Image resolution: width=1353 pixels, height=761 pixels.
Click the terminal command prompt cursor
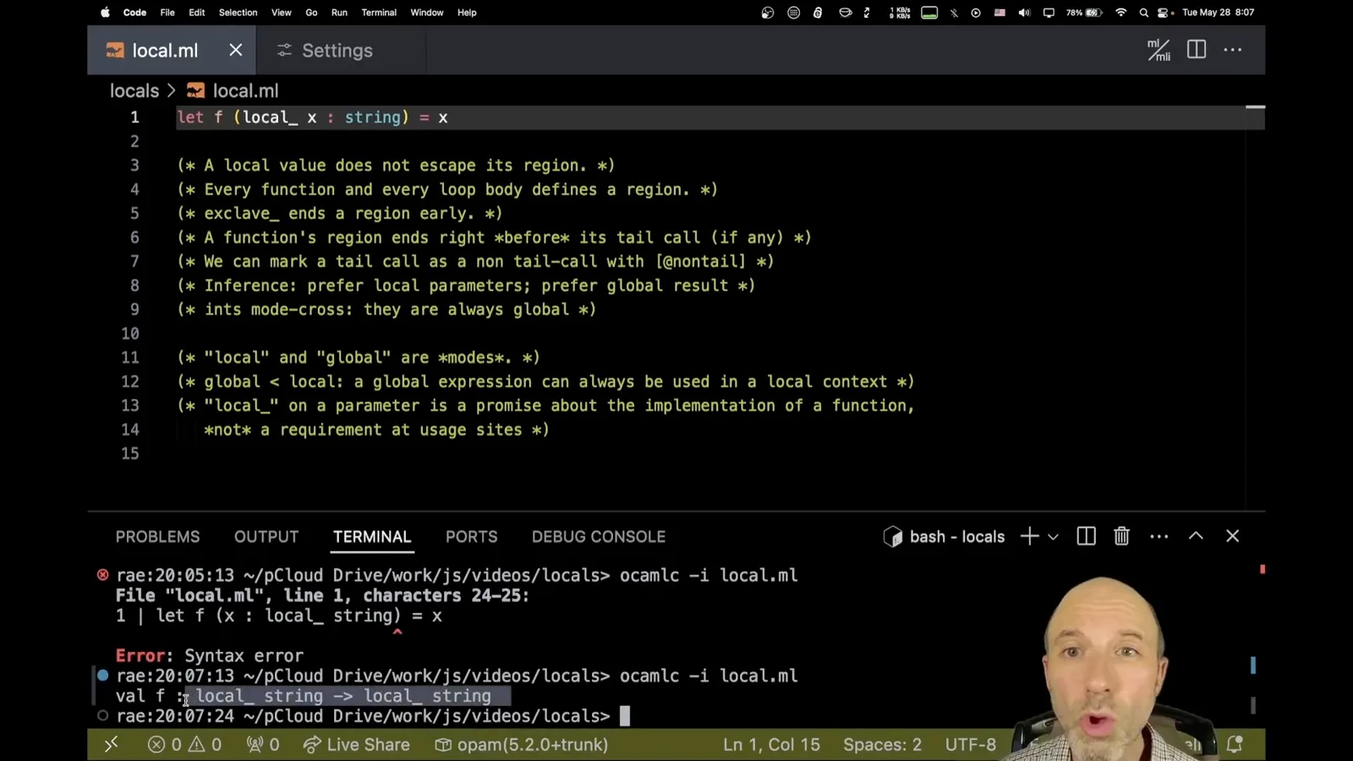click(x=625, y=716)
